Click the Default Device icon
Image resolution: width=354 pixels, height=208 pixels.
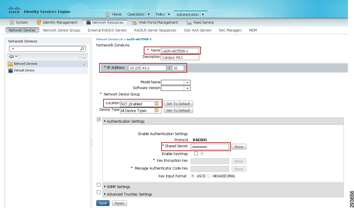(11, 71)
